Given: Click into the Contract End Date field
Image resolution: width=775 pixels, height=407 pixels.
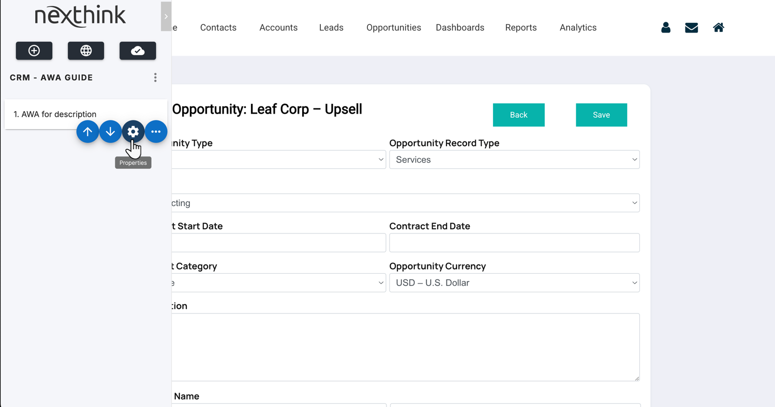Looking at the screenshot, I should click(514, 243).
